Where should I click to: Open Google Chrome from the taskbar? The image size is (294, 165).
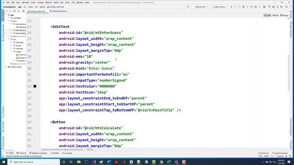161,162
